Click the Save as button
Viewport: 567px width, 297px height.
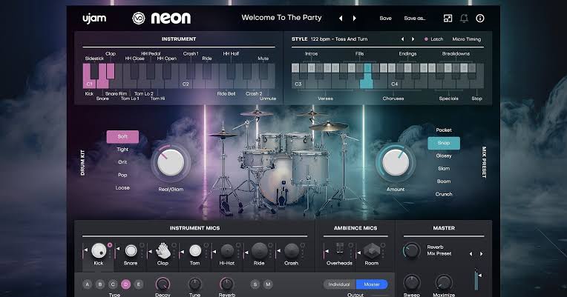click(x=414, y=18)
